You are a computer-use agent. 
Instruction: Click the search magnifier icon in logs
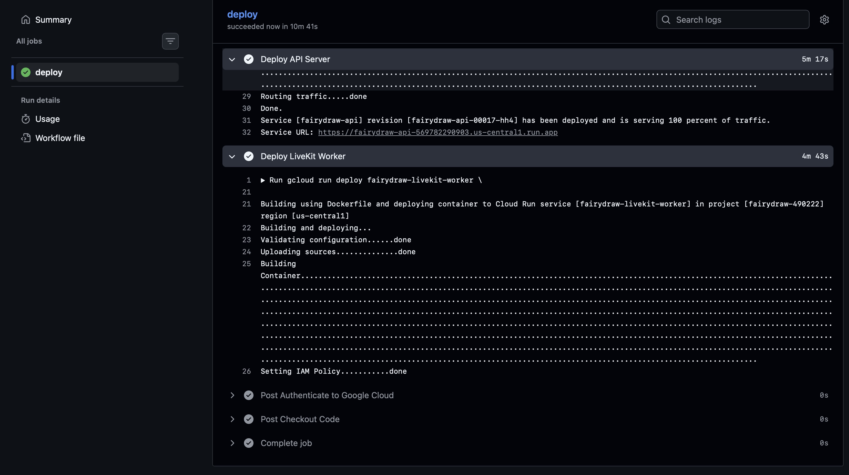(666, 20)
